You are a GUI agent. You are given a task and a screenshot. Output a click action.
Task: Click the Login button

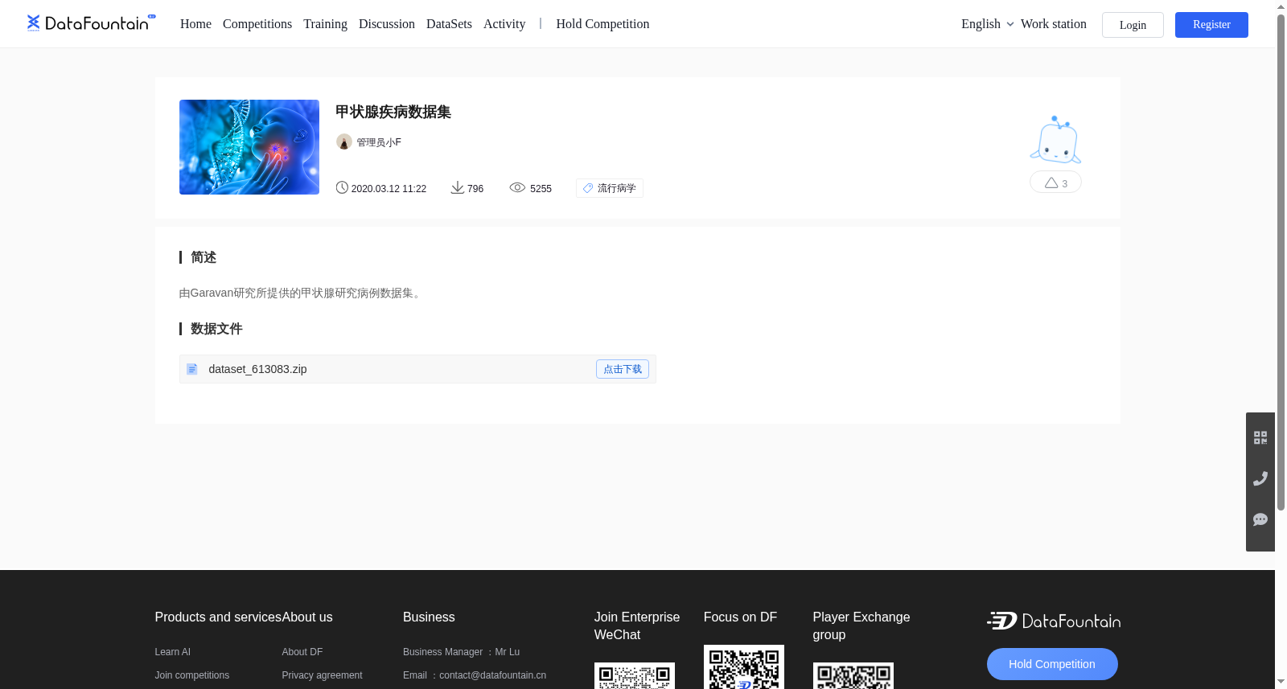[x=1133, y=25]
